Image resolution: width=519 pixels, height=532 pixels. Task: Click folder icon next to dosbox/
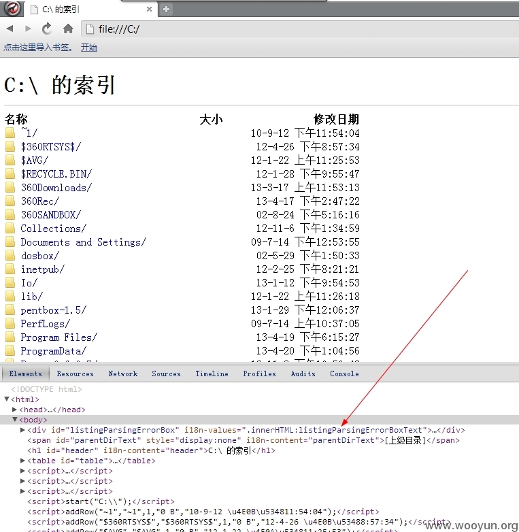tap(10, 255)
